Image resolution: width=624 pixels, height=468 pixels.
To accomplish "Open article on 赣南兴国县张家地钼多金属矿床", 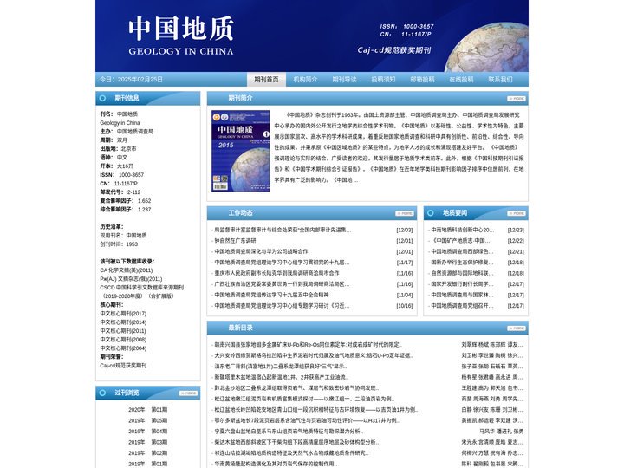I will pos(308,345).
